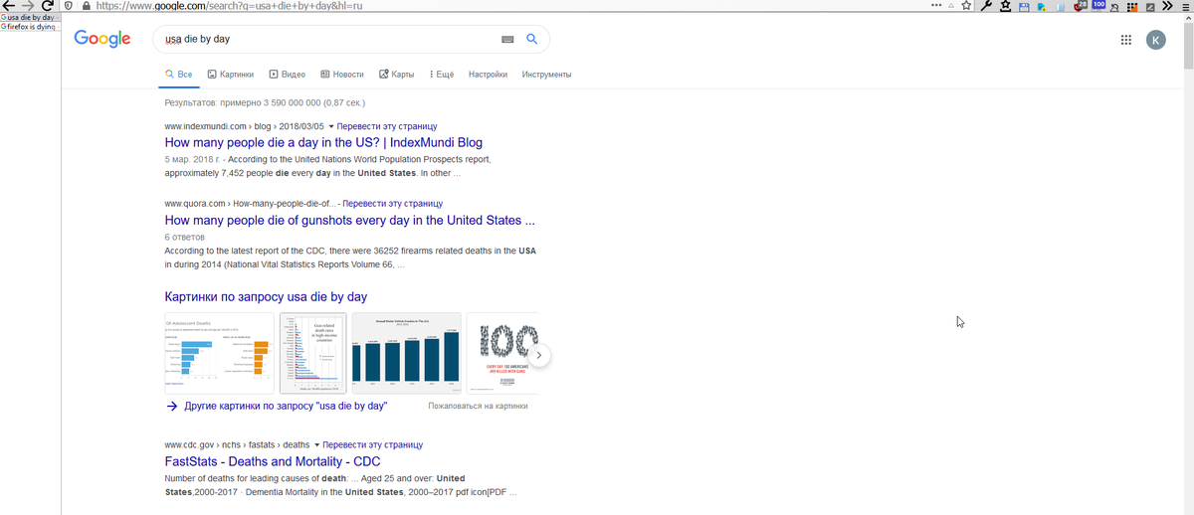1194x515 pixels.
Task: Open the '100 Americans' image thumbnail
Action: coord(502,353)
